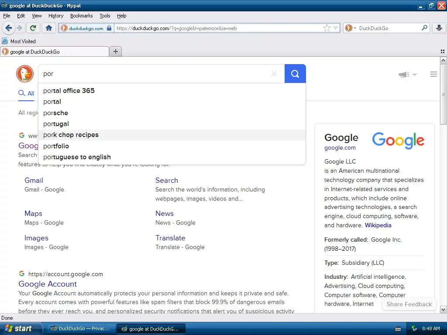
Task: Click the scrollbar down arrow
Action: 443,309
